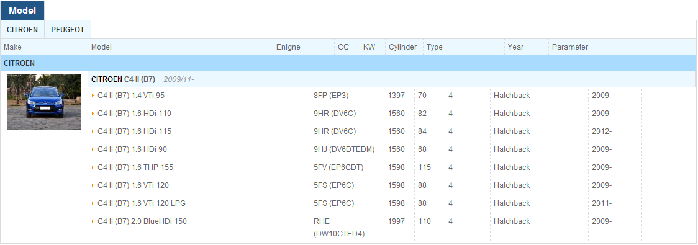Image resolution: width=698 pixels, height=245 pixels.
Task: Open the C4 II (B7) 1.6 VTi 120 link
Action: pyautogui.click(x=133, y=185)
